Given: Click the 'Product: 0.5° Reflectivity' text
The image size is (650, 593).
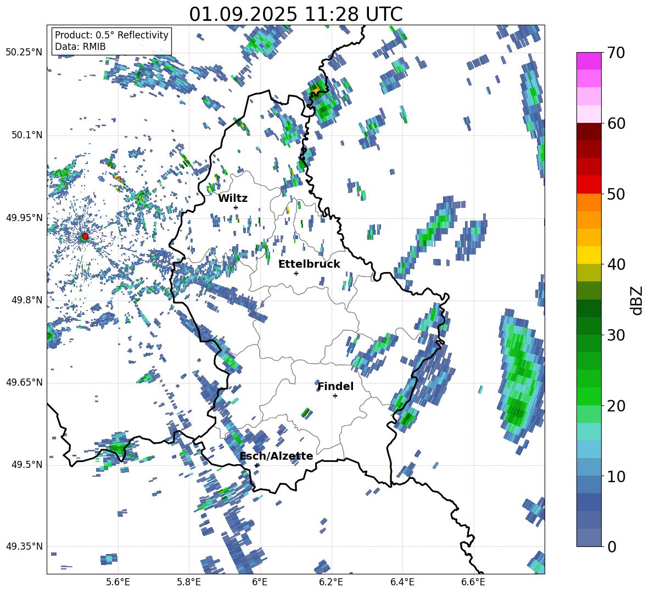Looking at the screenshot, I should (111, 35).
